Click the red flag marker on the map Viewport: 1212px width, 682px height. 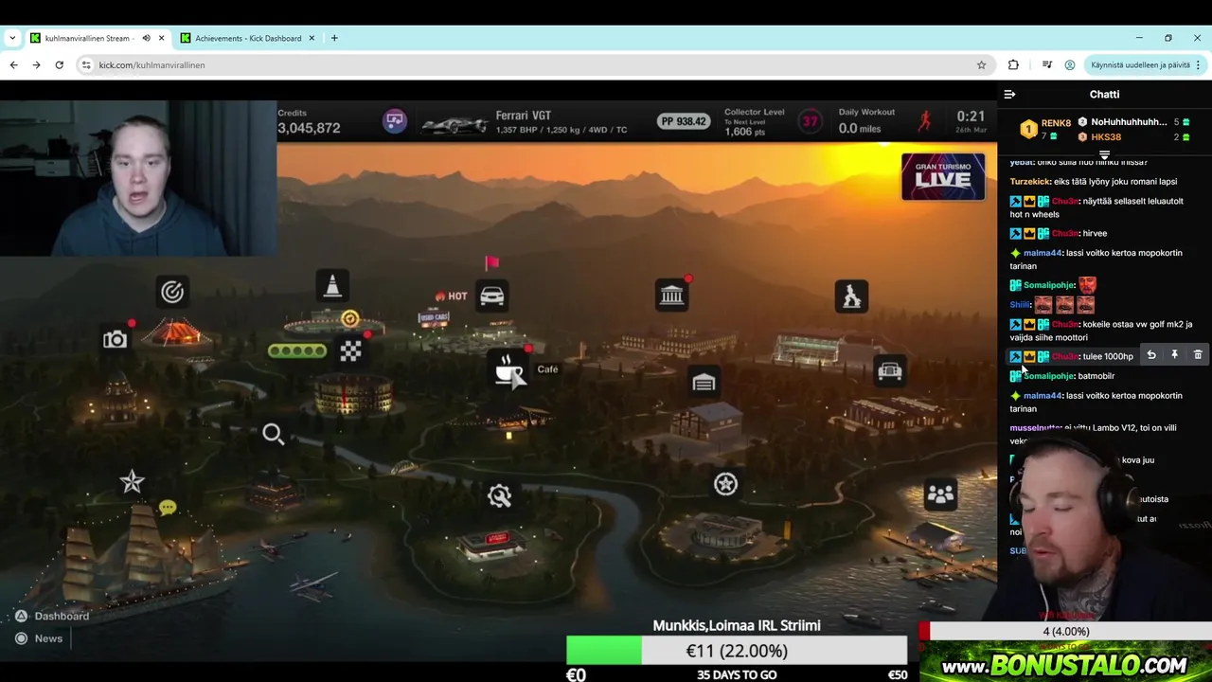point(491,262)
